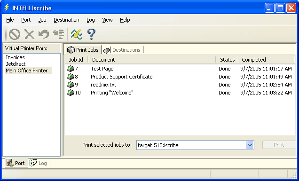Sort by the Status column header
The height and width of the screenshot is (181, 299).
[x=227, y=60]
